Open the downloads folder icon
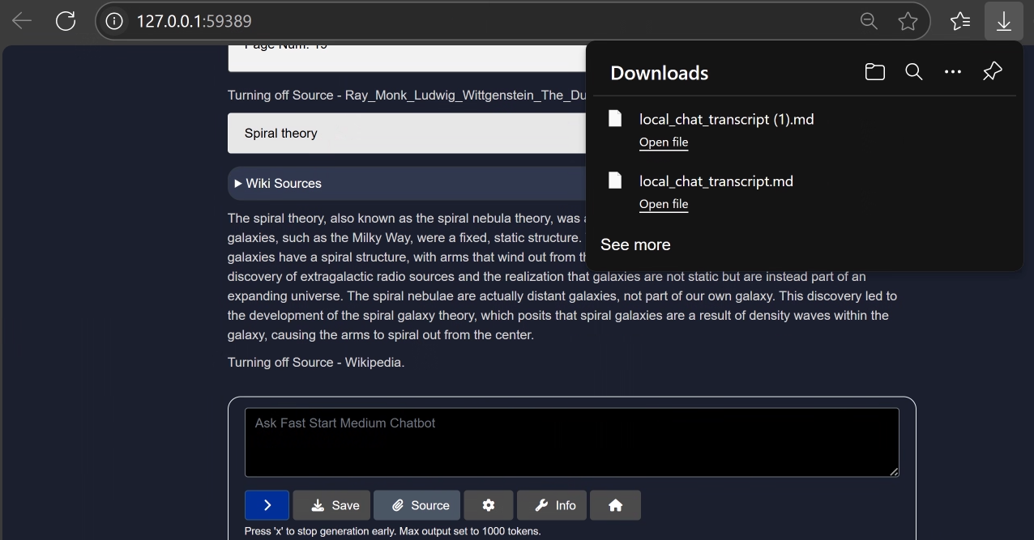 pos(874,72)
